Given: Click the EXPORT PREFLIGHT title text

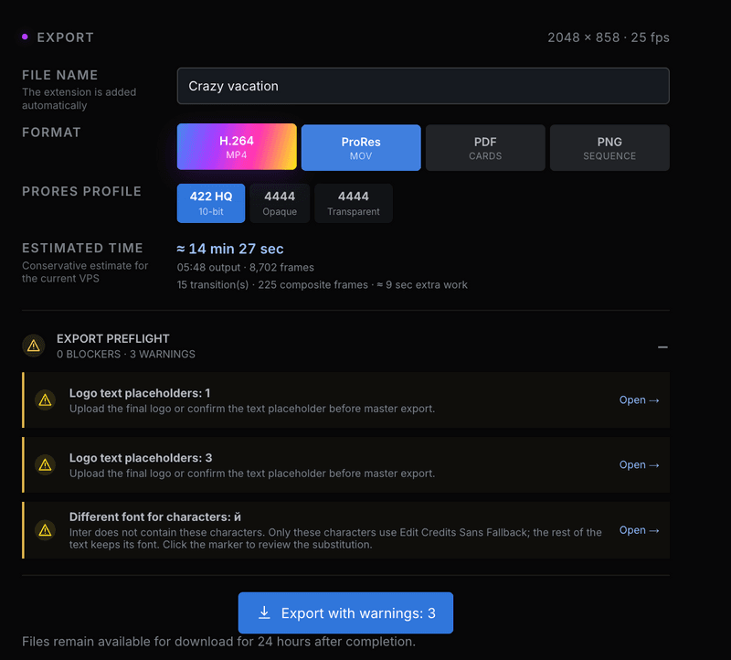Looking at the screenshot, I should [x=112, y=338].
